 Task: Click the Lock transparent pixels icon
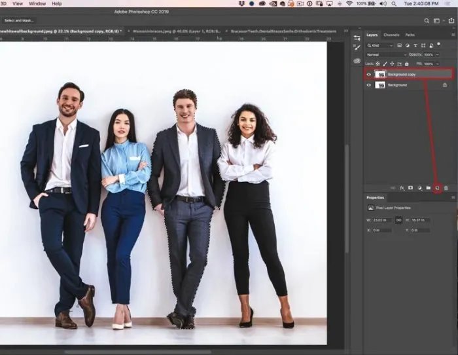click(x=378, y=64)
